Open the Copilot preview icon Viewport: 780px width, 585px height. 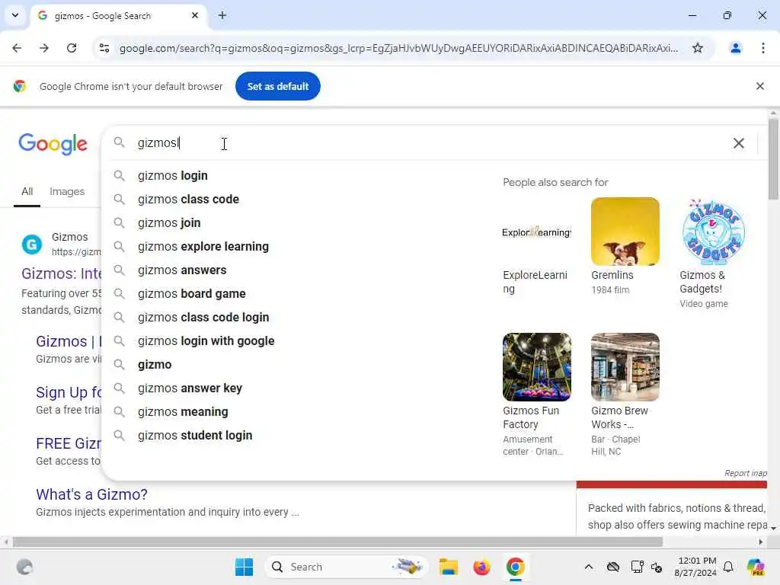[756, 567]
